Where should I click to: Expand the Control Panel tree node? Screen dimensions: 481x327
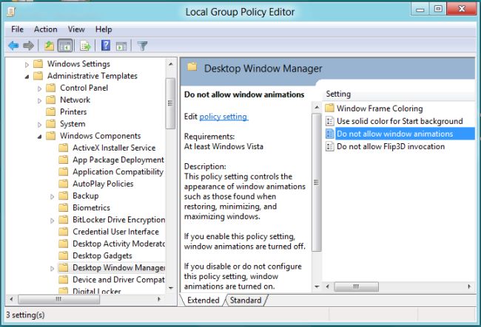[39, 89]
